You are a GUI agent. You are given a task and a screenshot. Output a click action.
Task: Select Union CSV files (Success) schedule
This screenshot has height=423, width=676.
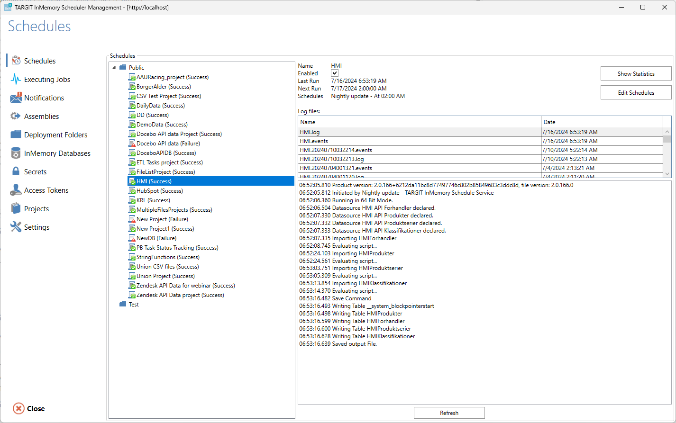coord(168,267)
